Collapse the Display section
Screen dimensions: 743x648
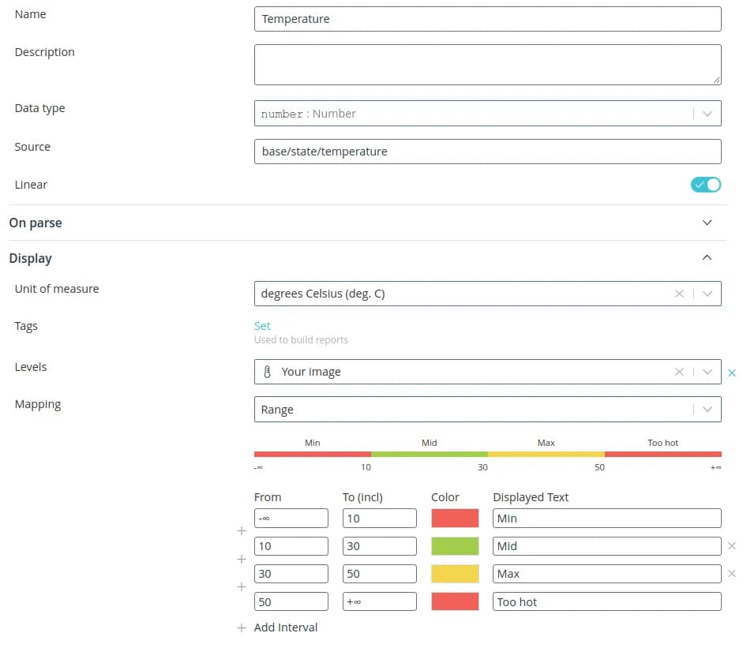tap(707, 258)
